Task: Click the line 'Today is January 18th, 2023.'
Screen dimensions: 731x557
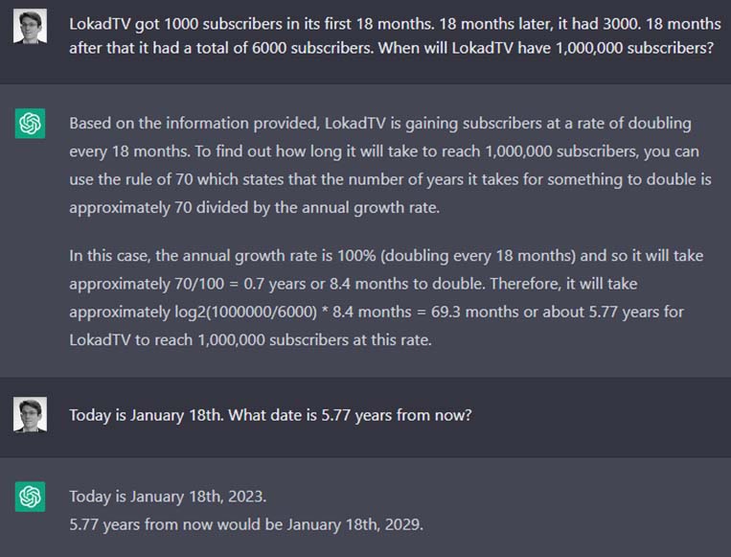Action: pyautogui.click(x=168, y=497)
